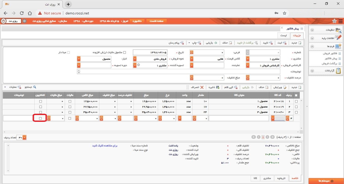Tick مالیات checkbox in new row ۴

tap(70, 118)
